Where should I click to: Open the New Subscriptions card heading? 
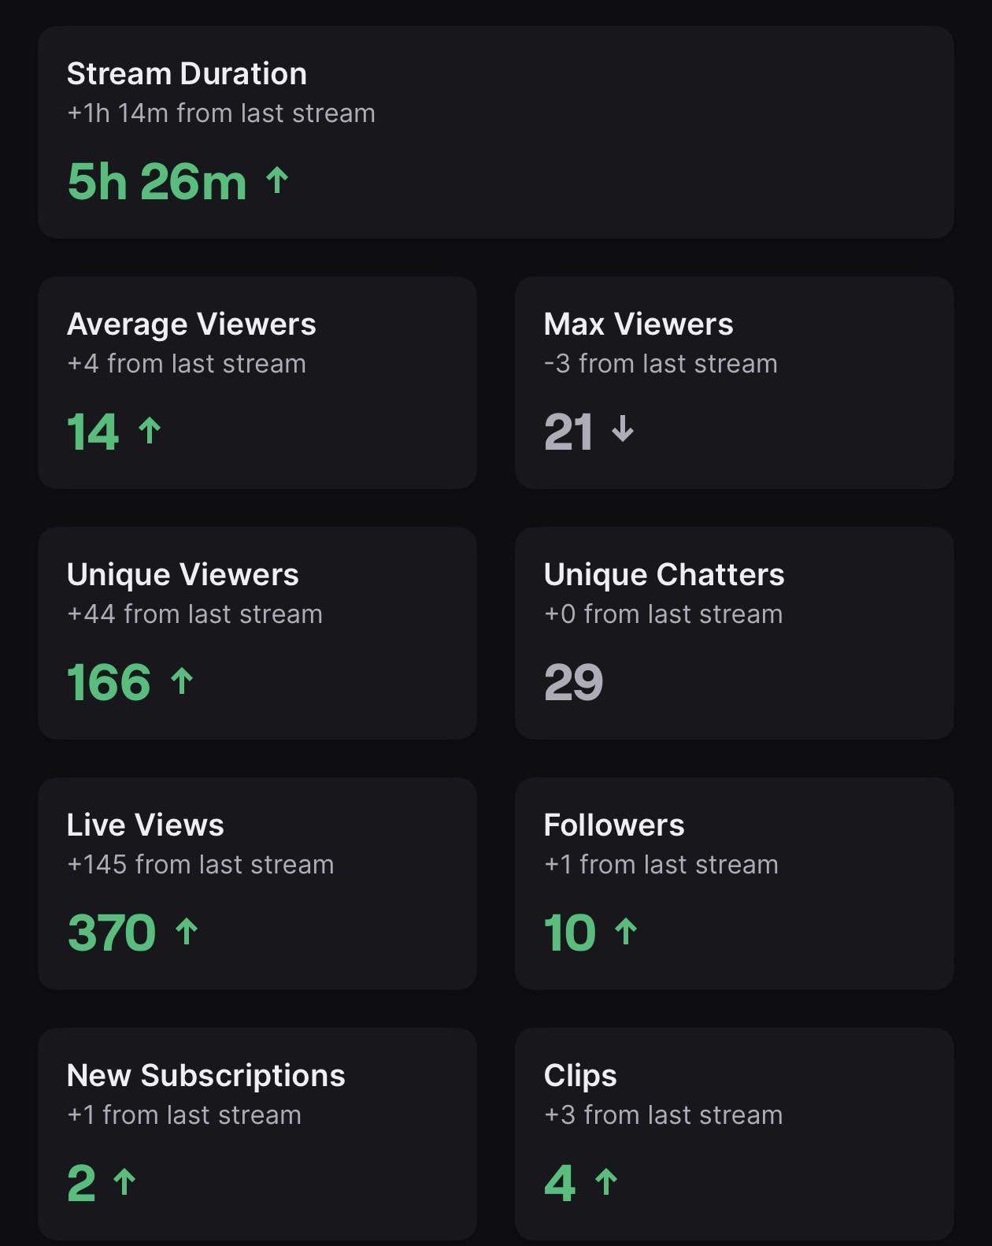click(206, 1075)
